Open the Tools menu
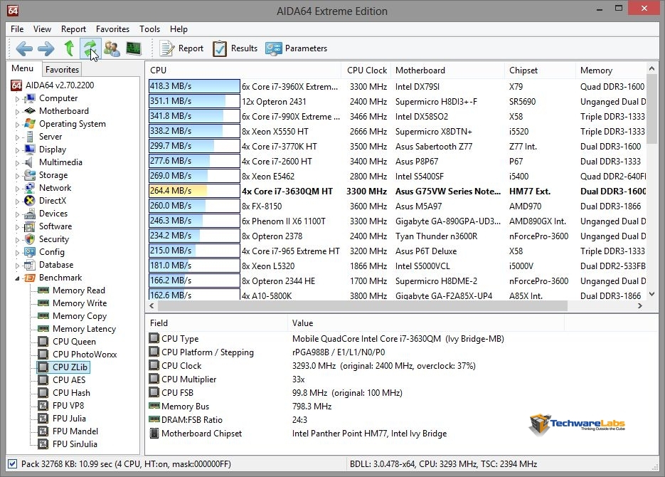The width and height of the screenshot is (665, 477). pos(149,29)
